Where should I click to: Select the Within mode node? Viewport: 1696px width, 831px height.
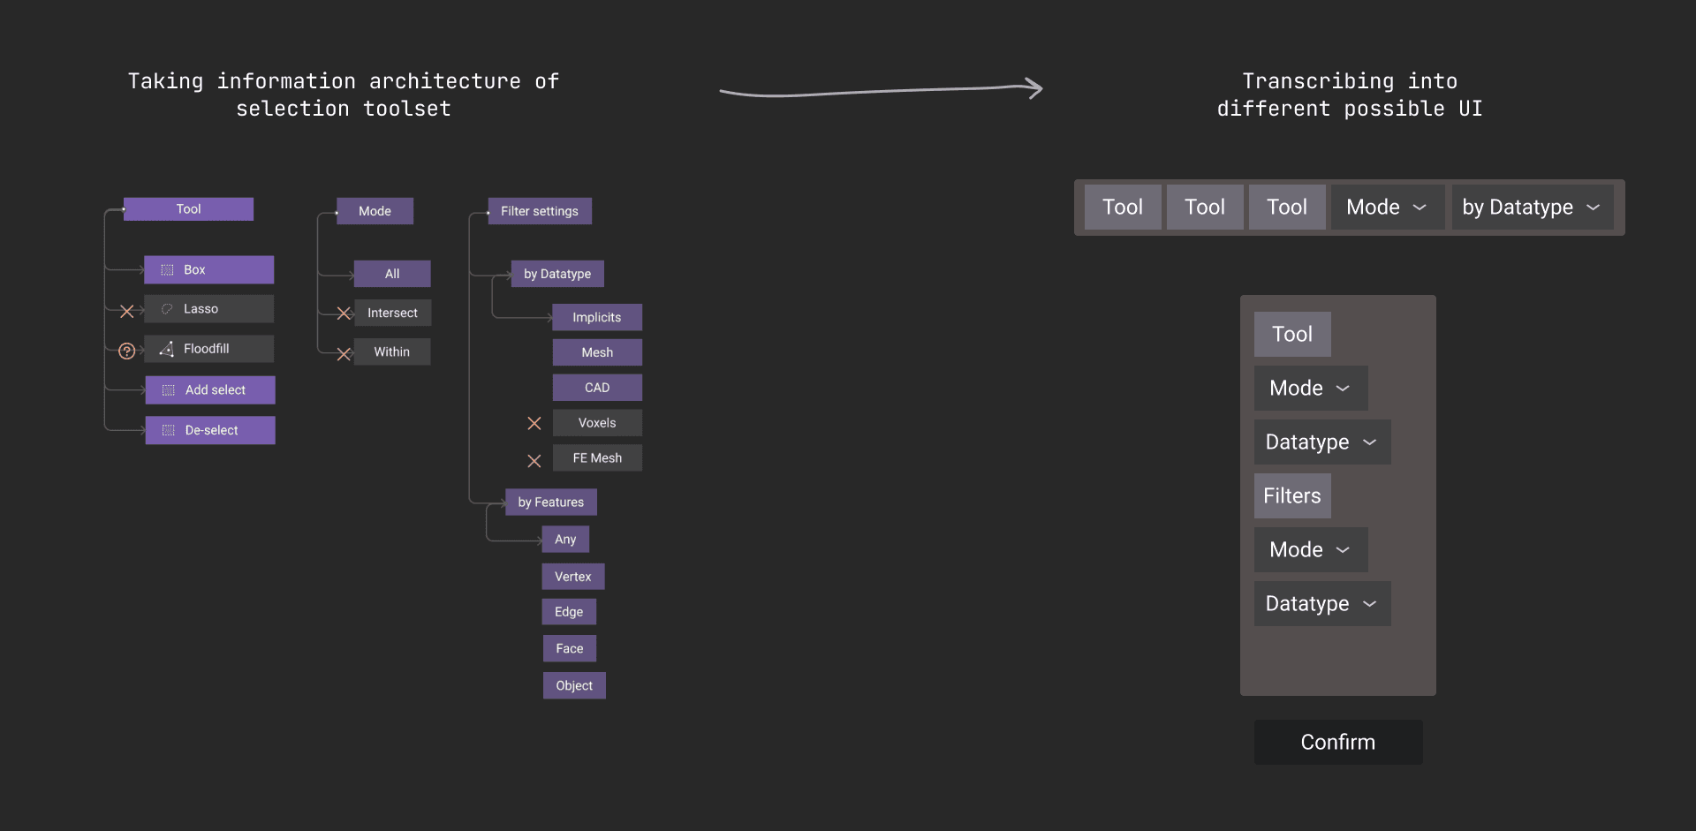pyautogui.click(x=392, y=351)
